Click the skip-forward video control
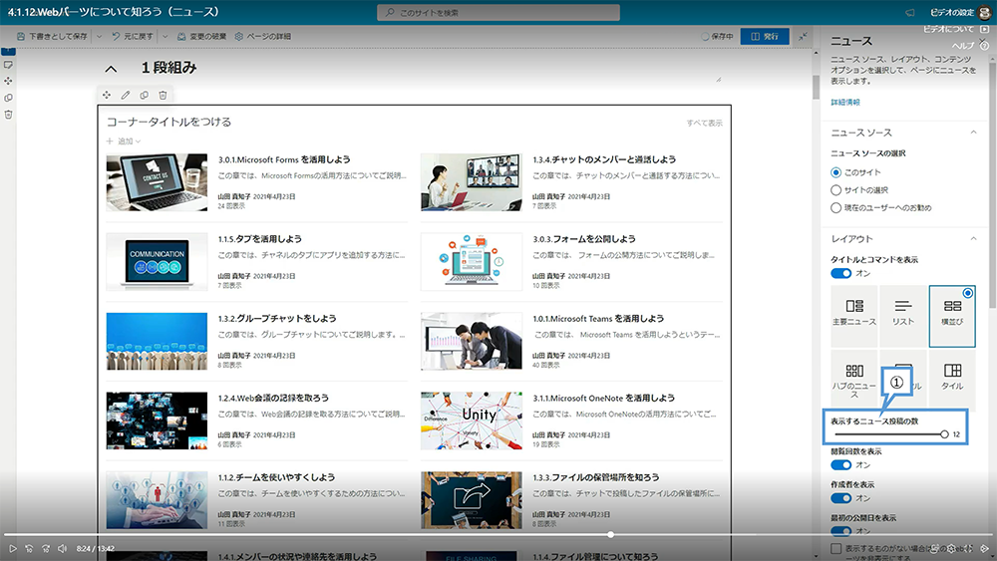 [x=46, y=548]
